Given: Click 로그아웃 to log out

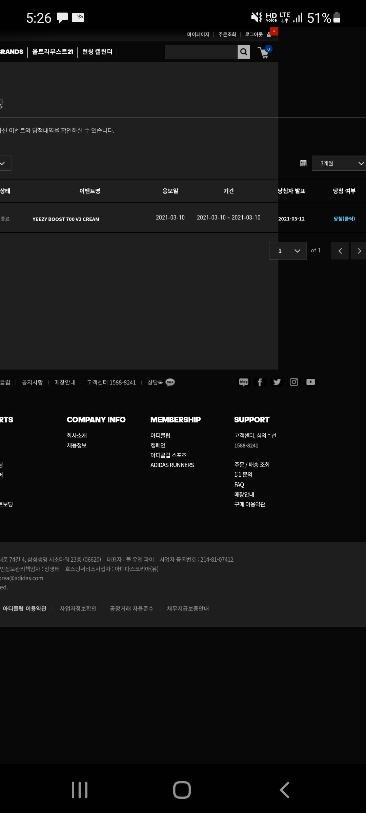Looking at the screenshot, I should [253, 35].
